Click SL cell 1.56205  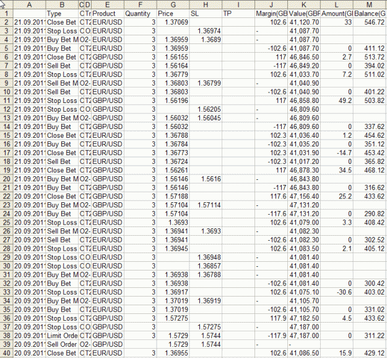tap(206, 109)
